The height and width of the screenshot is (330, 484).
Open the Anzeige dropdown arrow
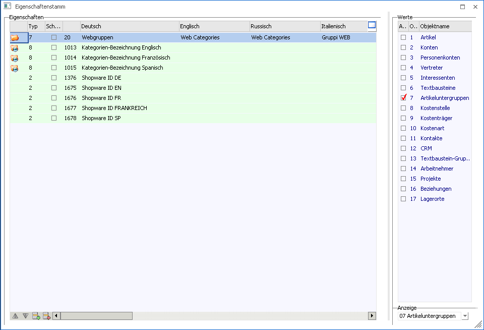(464, 316)
